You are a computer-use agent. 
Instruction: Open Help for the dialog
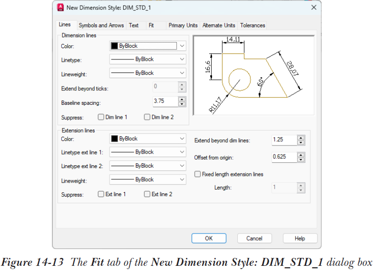click(x=300, y=238)
